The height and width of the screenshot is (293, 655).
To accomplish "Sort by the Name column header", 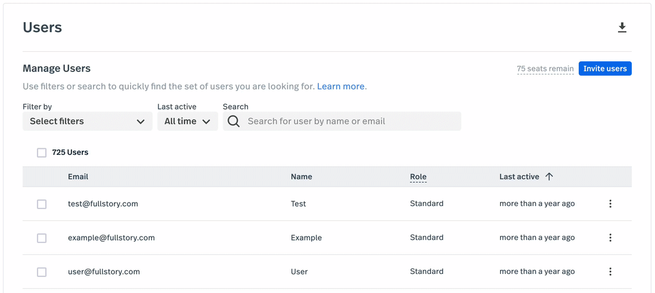I will pyautogui.click(x=301, y=176).
